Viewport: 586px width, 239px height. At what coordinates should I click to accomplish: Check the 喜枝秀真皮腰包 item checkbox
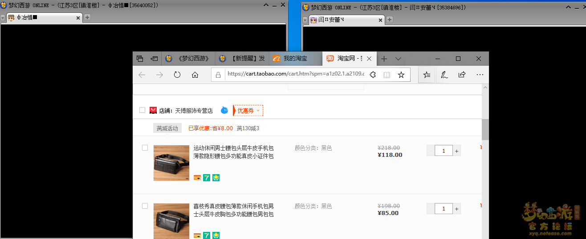tap(145, 206)
